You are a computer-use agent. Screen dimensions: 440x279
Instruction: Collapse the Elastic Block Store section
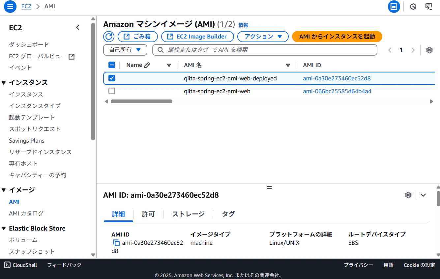coord(4,229)
